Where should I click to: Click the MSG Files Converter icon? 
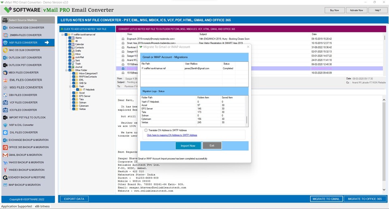(5, 87)
